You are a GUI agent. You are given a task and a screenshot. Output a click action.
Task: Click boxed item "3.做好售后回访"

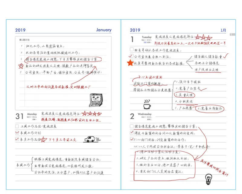point(164,165)
